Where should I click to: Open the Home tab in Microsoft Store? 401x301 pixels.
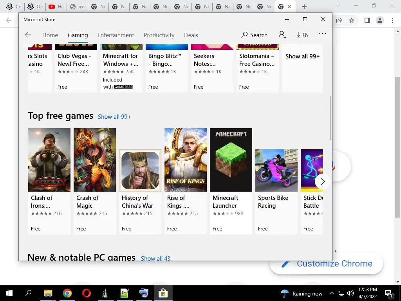tap(50, 35)
